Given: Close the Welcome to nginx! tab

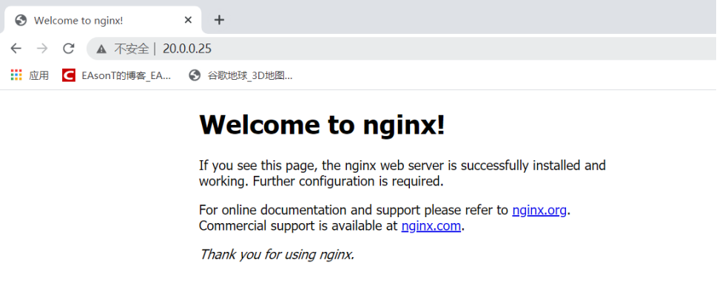Looking at the screenshot, I should (x=189, y=20).
